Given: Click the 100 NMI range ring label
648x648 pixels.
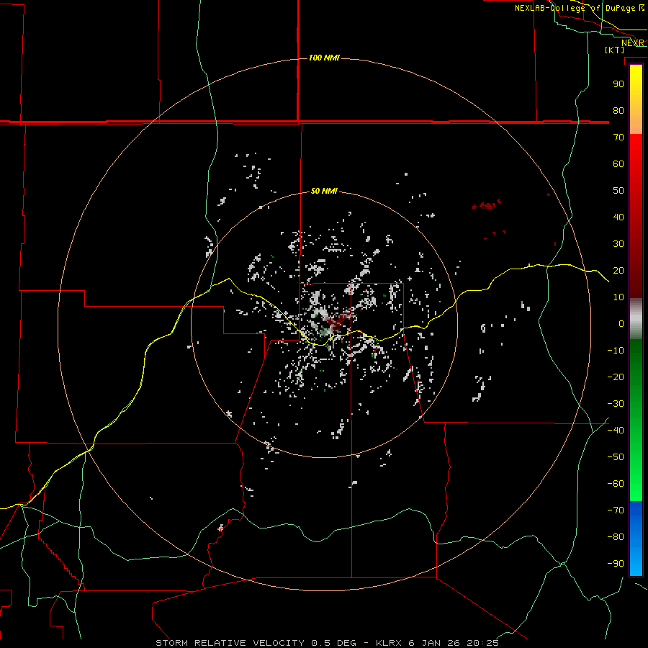Looking at the screenshot, I should pos(323,58).
